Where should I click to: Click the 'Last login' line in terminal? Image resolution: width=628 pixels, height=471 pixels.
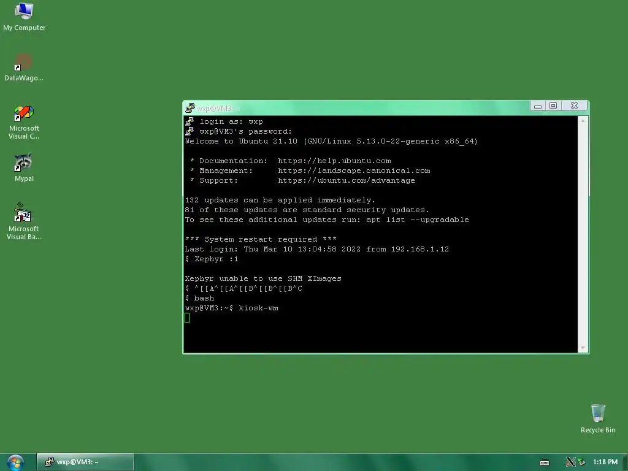[317, 249]
